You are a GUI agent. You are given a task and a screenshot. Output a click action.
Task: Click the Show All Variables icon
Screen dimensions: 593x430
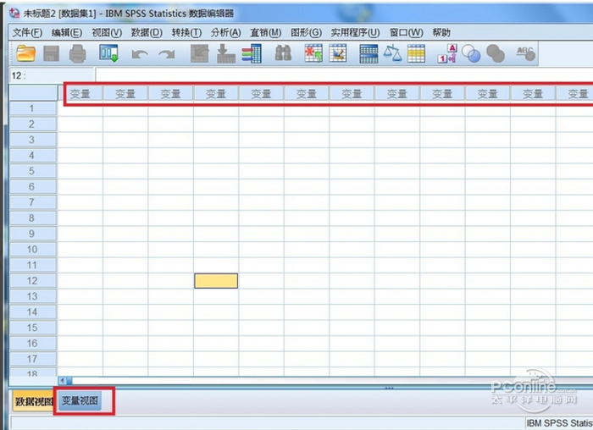(496, 53)
